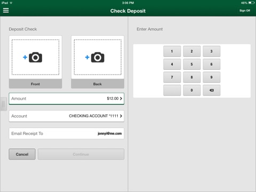Tap keypad digit 6
This screenshot has height=192, width=256.
211,65
